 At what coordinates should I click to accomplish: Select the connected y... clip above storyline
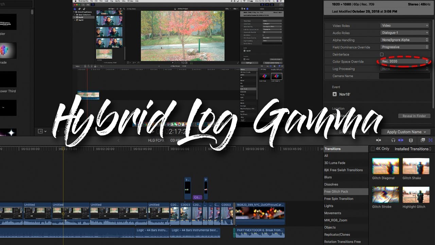188,188
